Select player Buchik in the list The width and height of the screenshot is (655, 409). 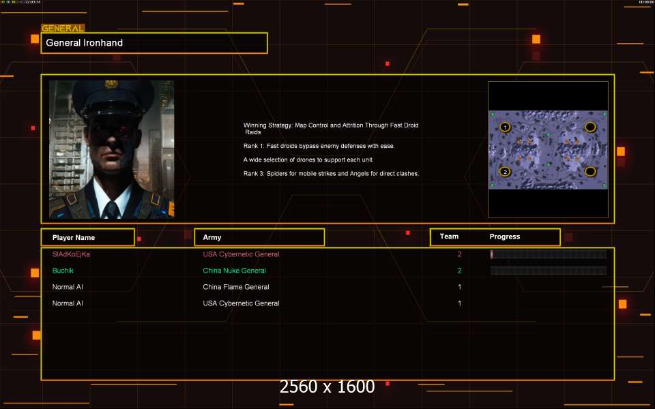(x=63, y=271)
